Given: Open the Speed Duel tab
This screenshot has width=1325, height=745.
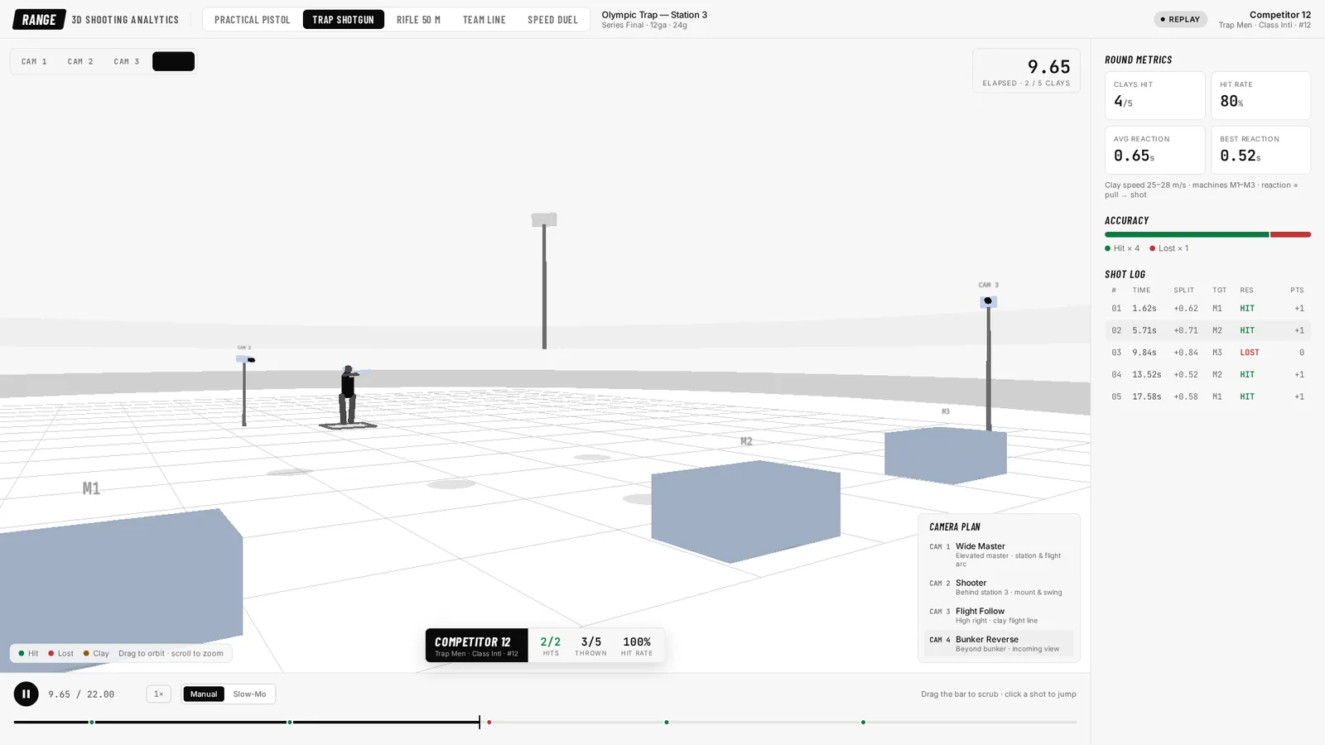Looking at the screenshot, I should [552, 19].
